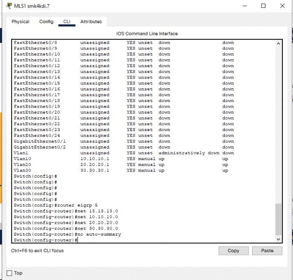
Task: Click the 'router eigrp 5' command line
Action: tap(56, 205)
